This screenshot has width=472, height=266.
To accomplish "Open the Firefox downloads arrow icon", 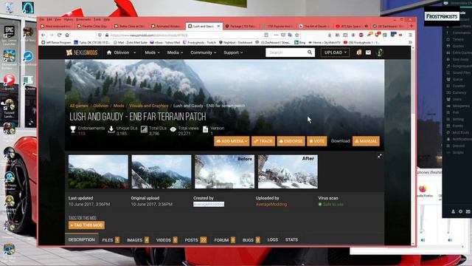I will coord(330,35).
